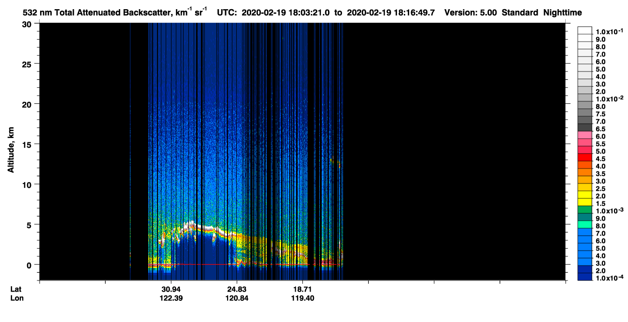Pick the green swatch above the 1.0x10-3 label
The height and width of the screenshot is (322, 628).
pyautogui.click(x=585, y=209)
